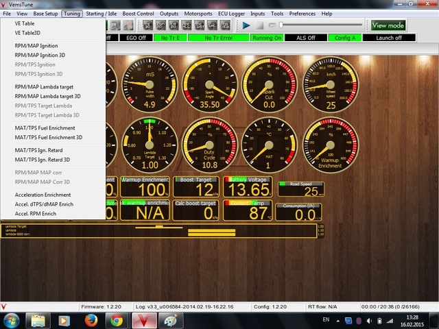Start log playback with the blue play icon
The image size is (439, 329).
pyautogui.click(x=246, y=25)
